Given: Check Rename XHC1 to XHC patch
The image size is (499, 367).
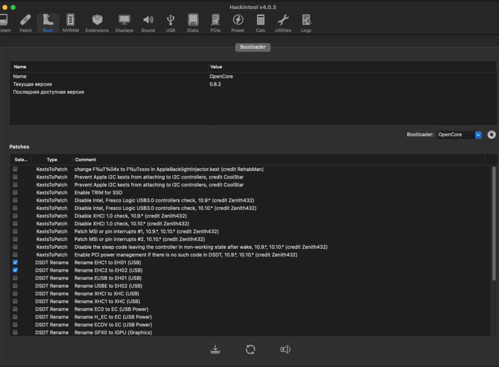Looking at the screenshot, I should [x=15, y=301].
